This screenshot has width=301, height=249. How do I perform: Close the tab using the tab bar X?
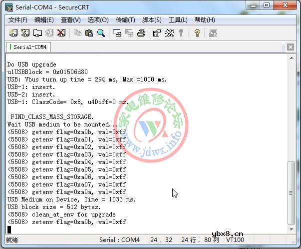[x=290, y=47]
